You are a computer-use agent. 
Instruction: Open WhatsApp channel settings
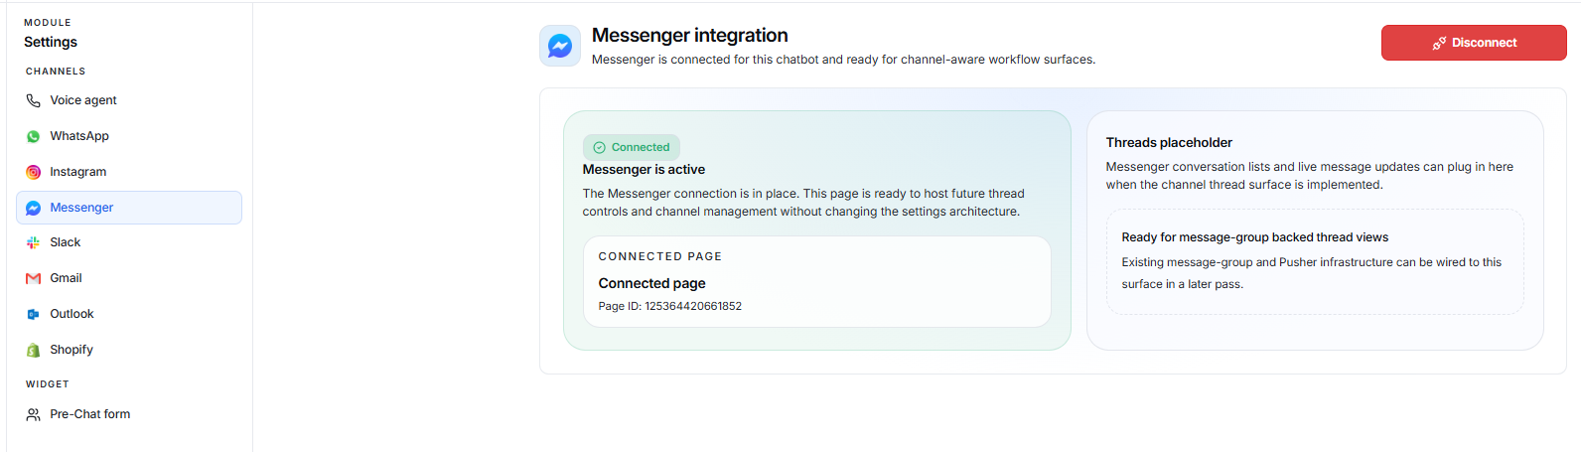coord(129,136)
